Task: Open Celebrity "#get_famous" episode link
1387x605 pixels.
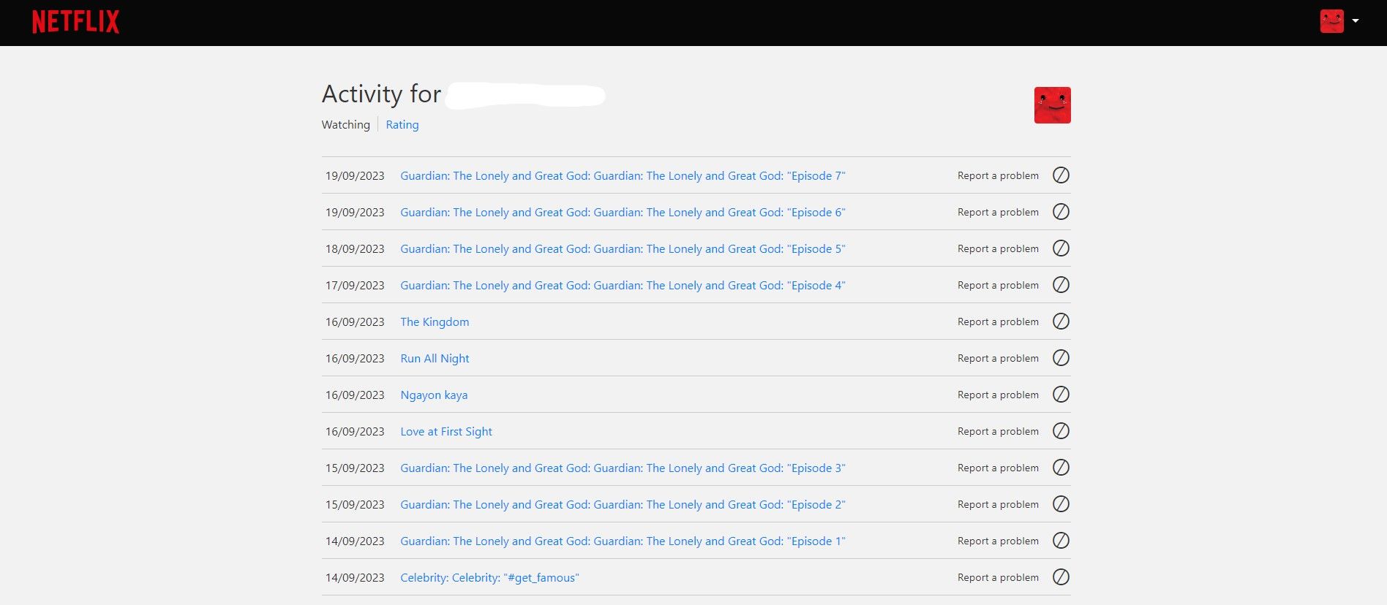Action: click(489, 578)
